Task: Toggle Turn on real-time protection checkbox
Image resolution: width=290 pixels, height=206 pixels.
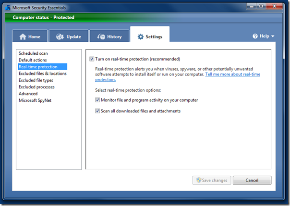Action: [x=92, y=59]
